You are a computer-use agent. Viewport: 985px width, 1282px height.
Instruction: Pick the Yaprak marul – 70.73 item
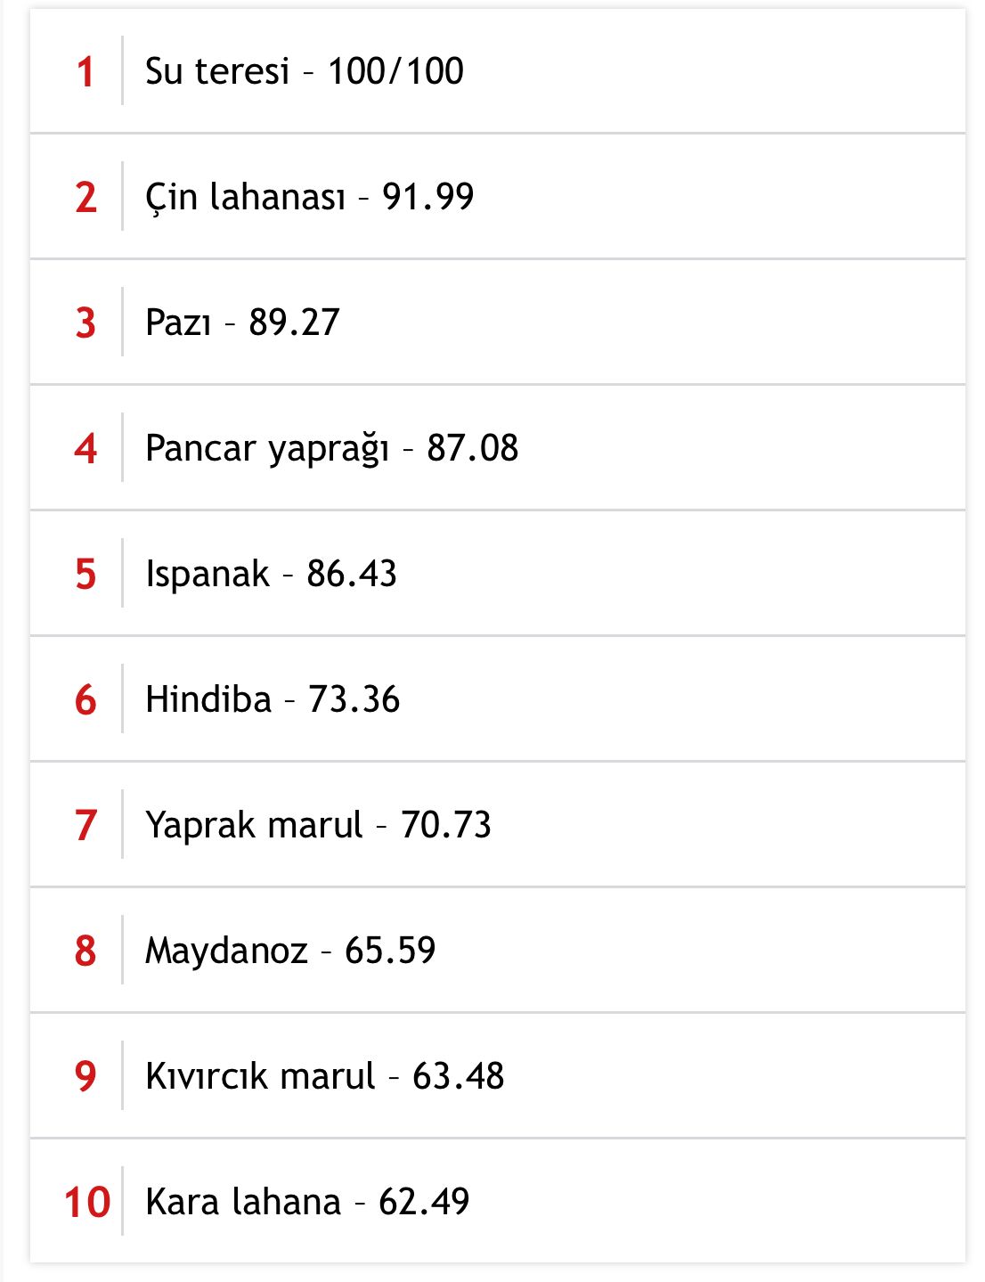[498, 825]
